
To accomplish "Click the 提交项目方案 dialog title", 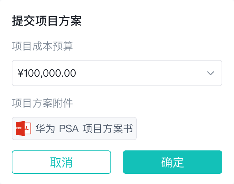I will coord(46,21).
